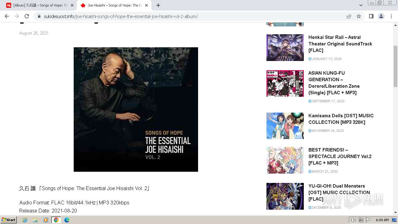This screenshot has height=224, width=398.
Task: Close the [Album] 久石譲 tab
Action: pyautogui.click(x=72, y=5)
